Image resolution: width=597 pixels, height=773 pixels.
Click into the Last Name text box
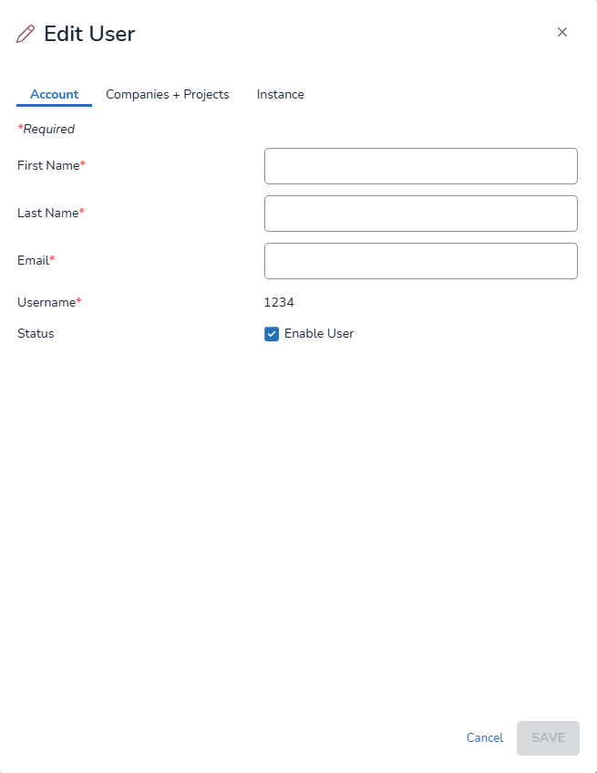coord(420,214)
